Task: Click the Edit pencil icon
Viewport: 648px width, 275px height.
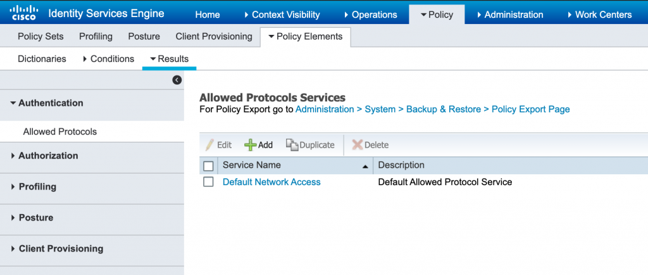Action: 210,145
